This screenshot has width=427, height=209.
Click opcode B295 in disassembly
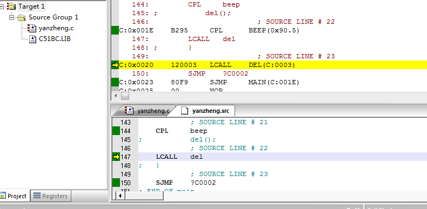[179, 30]
